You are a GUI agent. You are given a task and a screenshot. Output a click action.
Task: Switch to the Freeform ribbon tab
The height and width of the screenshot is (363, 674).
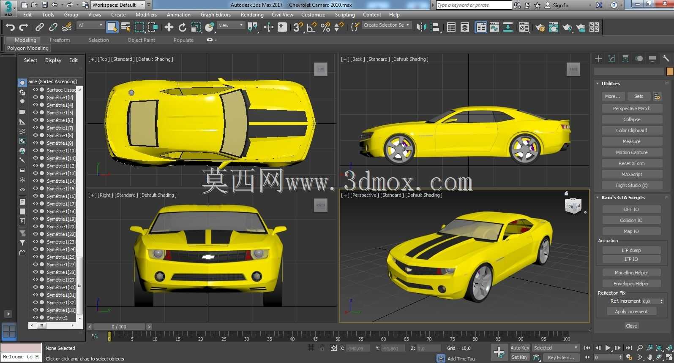[60, 40]
